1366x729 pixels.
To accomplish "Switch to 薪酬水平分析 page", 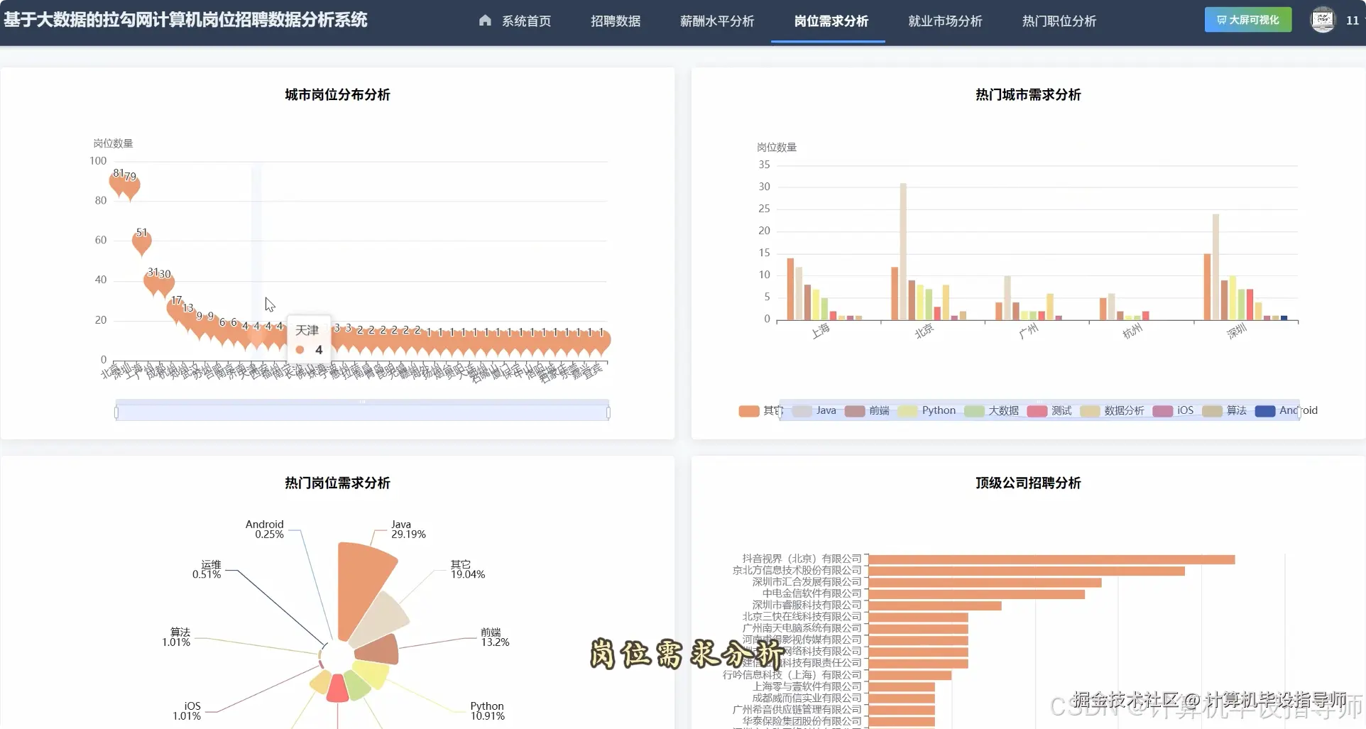I will coord(717,21).
